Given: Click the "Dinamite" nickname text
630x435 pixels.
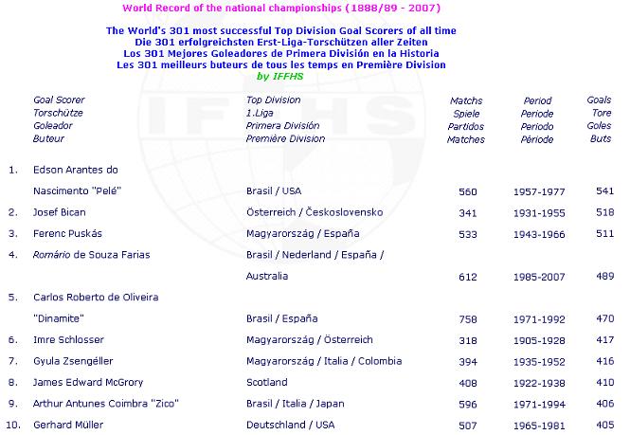Looking at the screenshot, I should [59, 318].
